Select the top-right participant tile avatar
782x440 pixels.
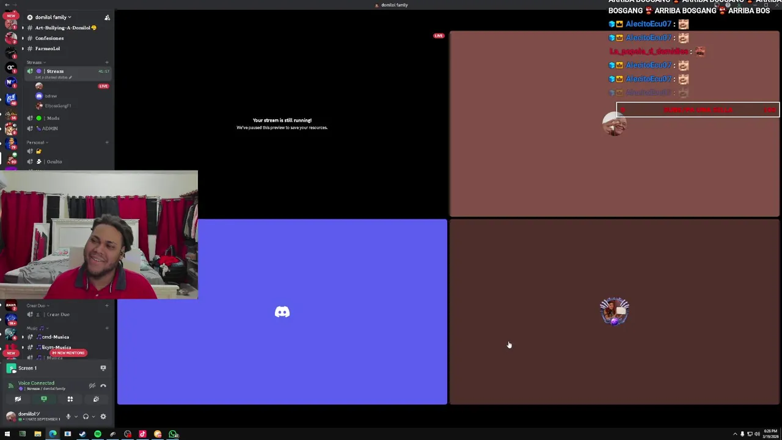click(x=614, y=123)
